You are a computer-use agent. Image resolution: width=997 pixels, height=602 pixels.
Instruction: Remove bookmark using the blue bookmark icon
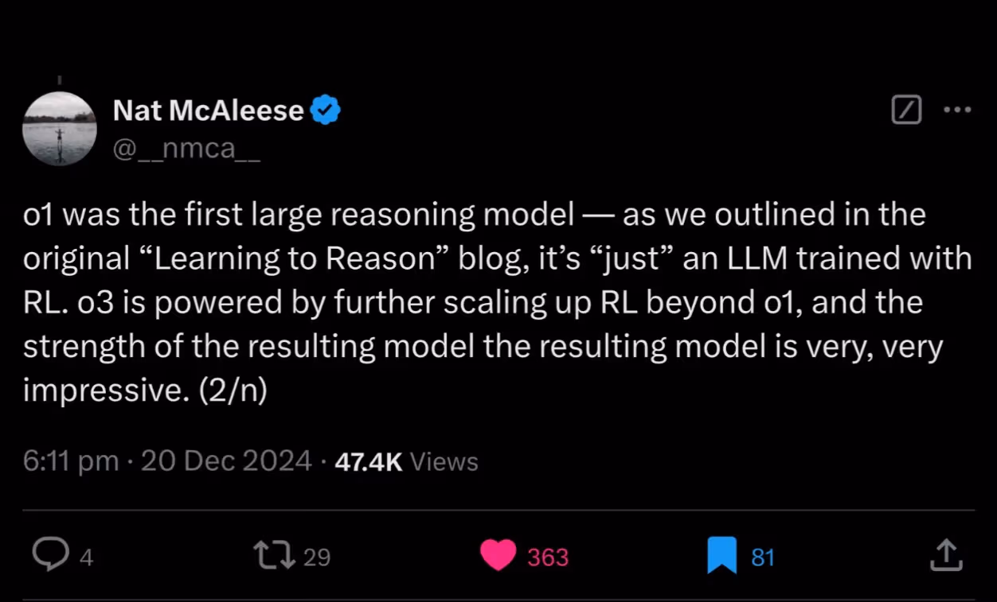tap(721, 555)
